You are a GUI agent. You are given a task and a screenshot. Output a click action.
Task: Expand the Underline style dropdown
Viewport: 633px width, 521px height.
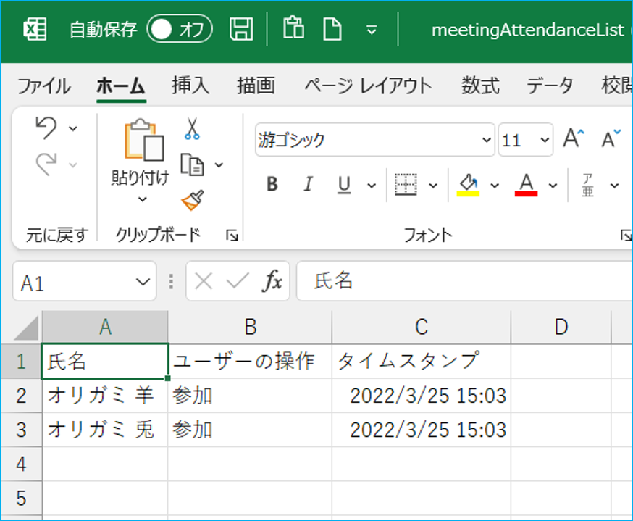coord(372,186)
